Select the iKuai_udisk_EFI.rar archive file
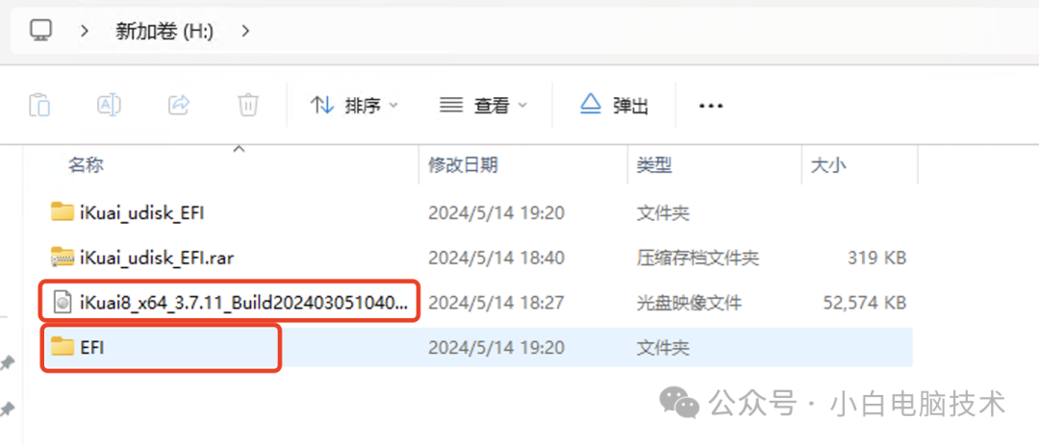This screenshot has width=1039, height=445. coord(157,258)
